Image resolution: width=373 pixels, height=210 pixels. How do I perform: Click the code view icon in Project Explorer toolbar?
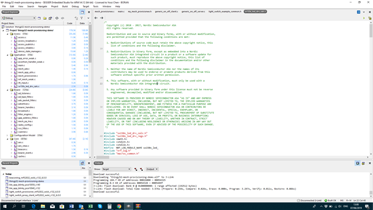[x=62, y=18]
